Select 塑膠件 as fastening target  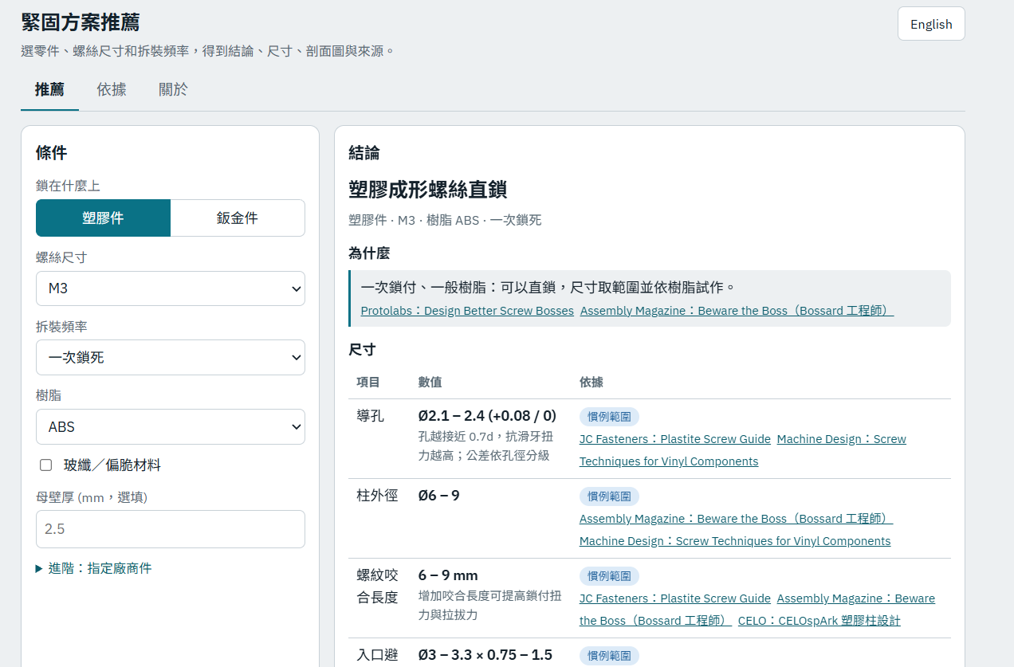click(x=103, y=218)
